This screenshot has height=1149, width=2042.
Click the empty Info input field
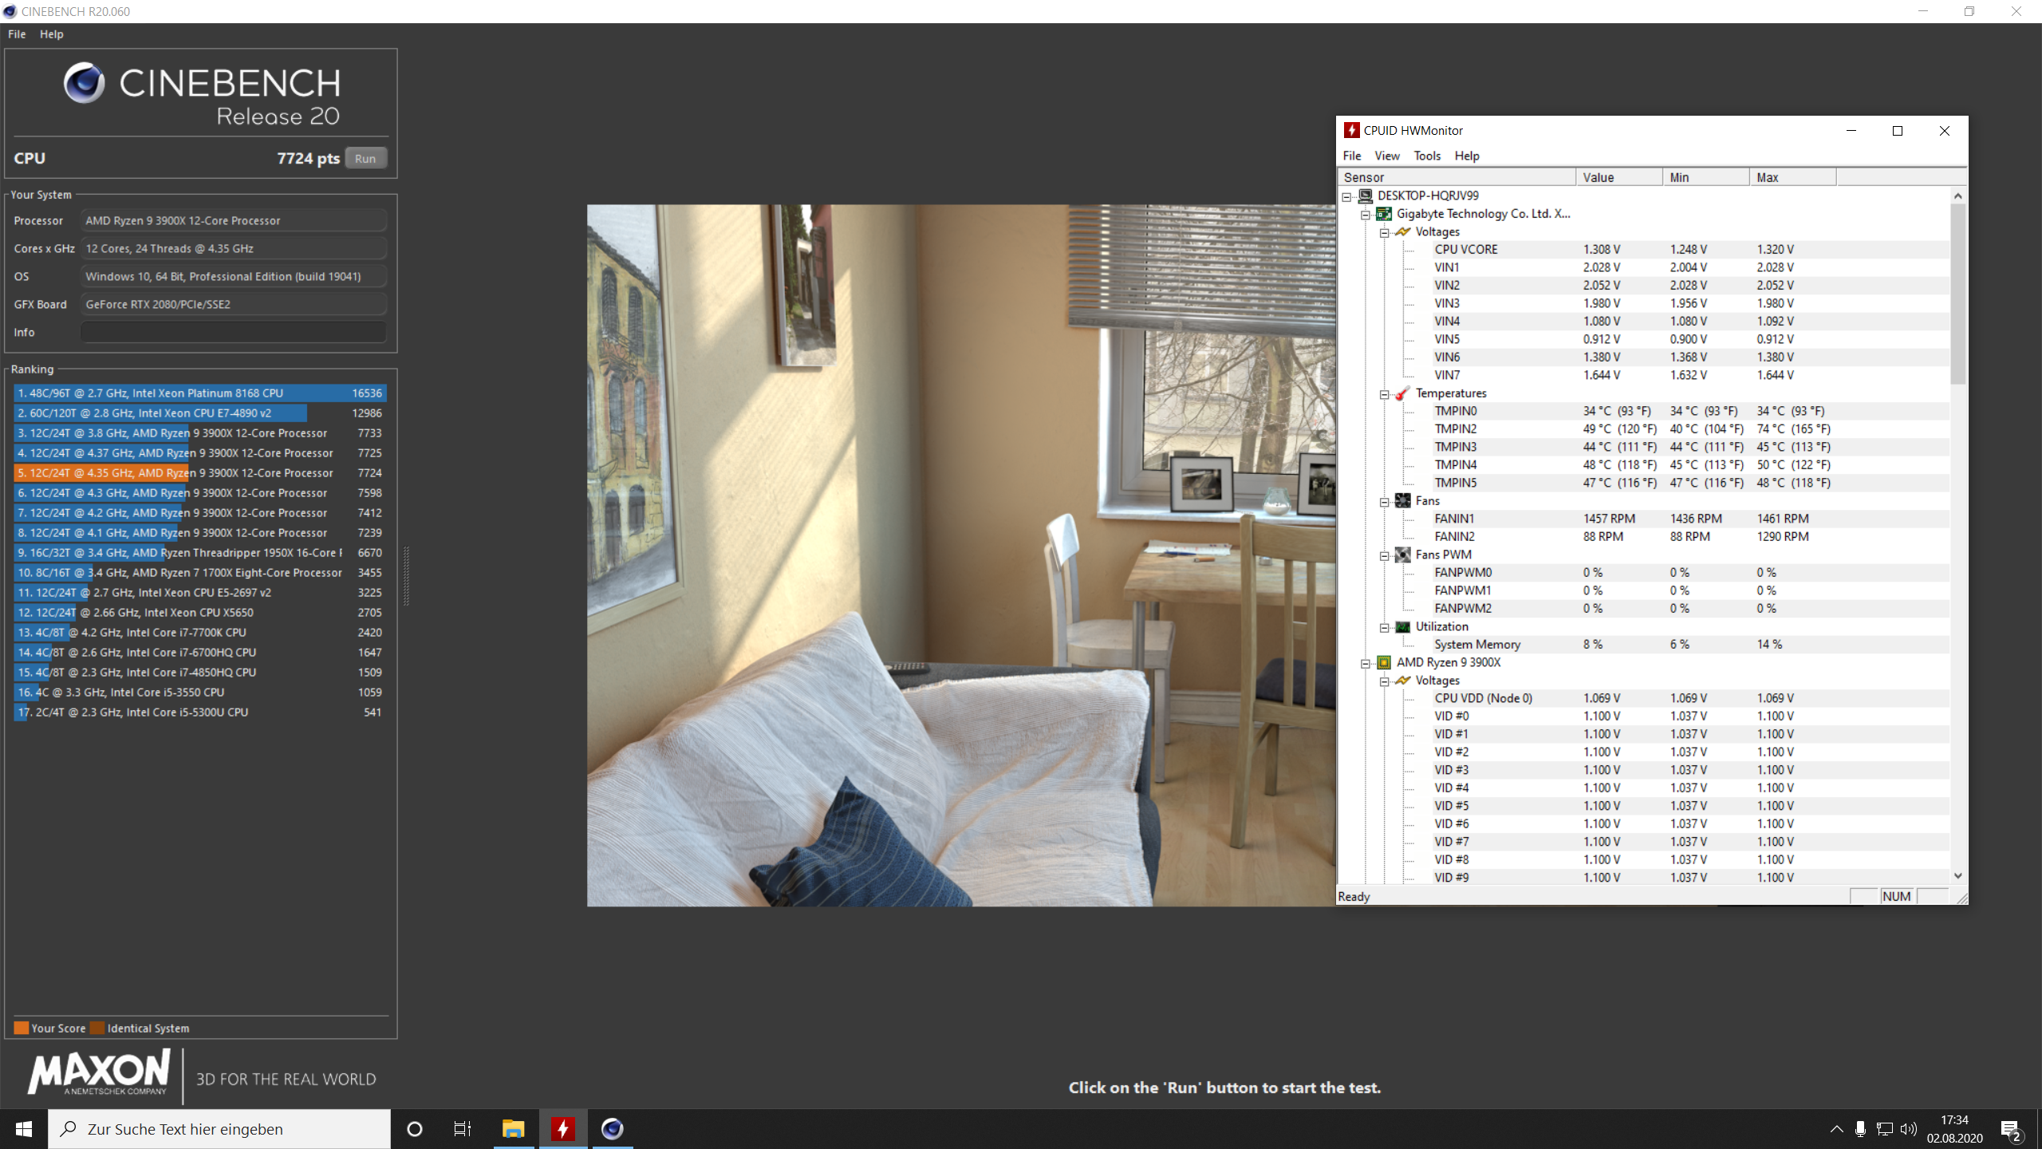click(233, 332)
